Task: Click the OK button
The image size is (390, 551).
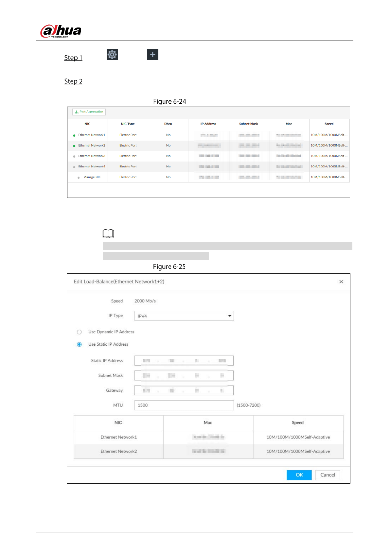Action: 299,475
